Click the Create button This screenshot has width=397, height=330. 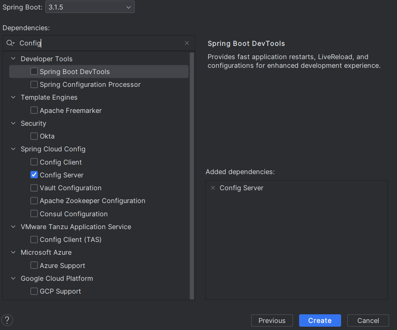(x=320, y=320)
